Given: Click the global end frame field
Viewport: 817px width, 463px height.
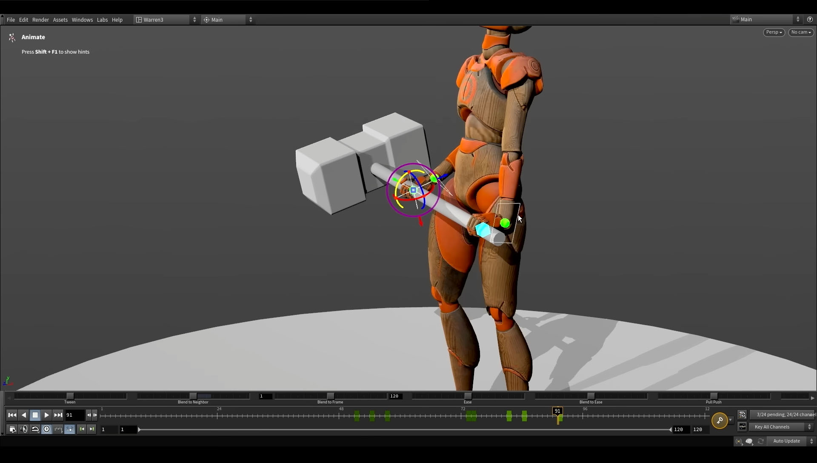Looking at the screenshot, I should pos(700,429).
